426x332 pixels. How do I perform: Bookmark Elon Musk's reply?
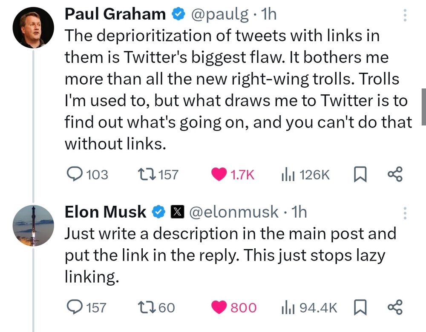360,307
